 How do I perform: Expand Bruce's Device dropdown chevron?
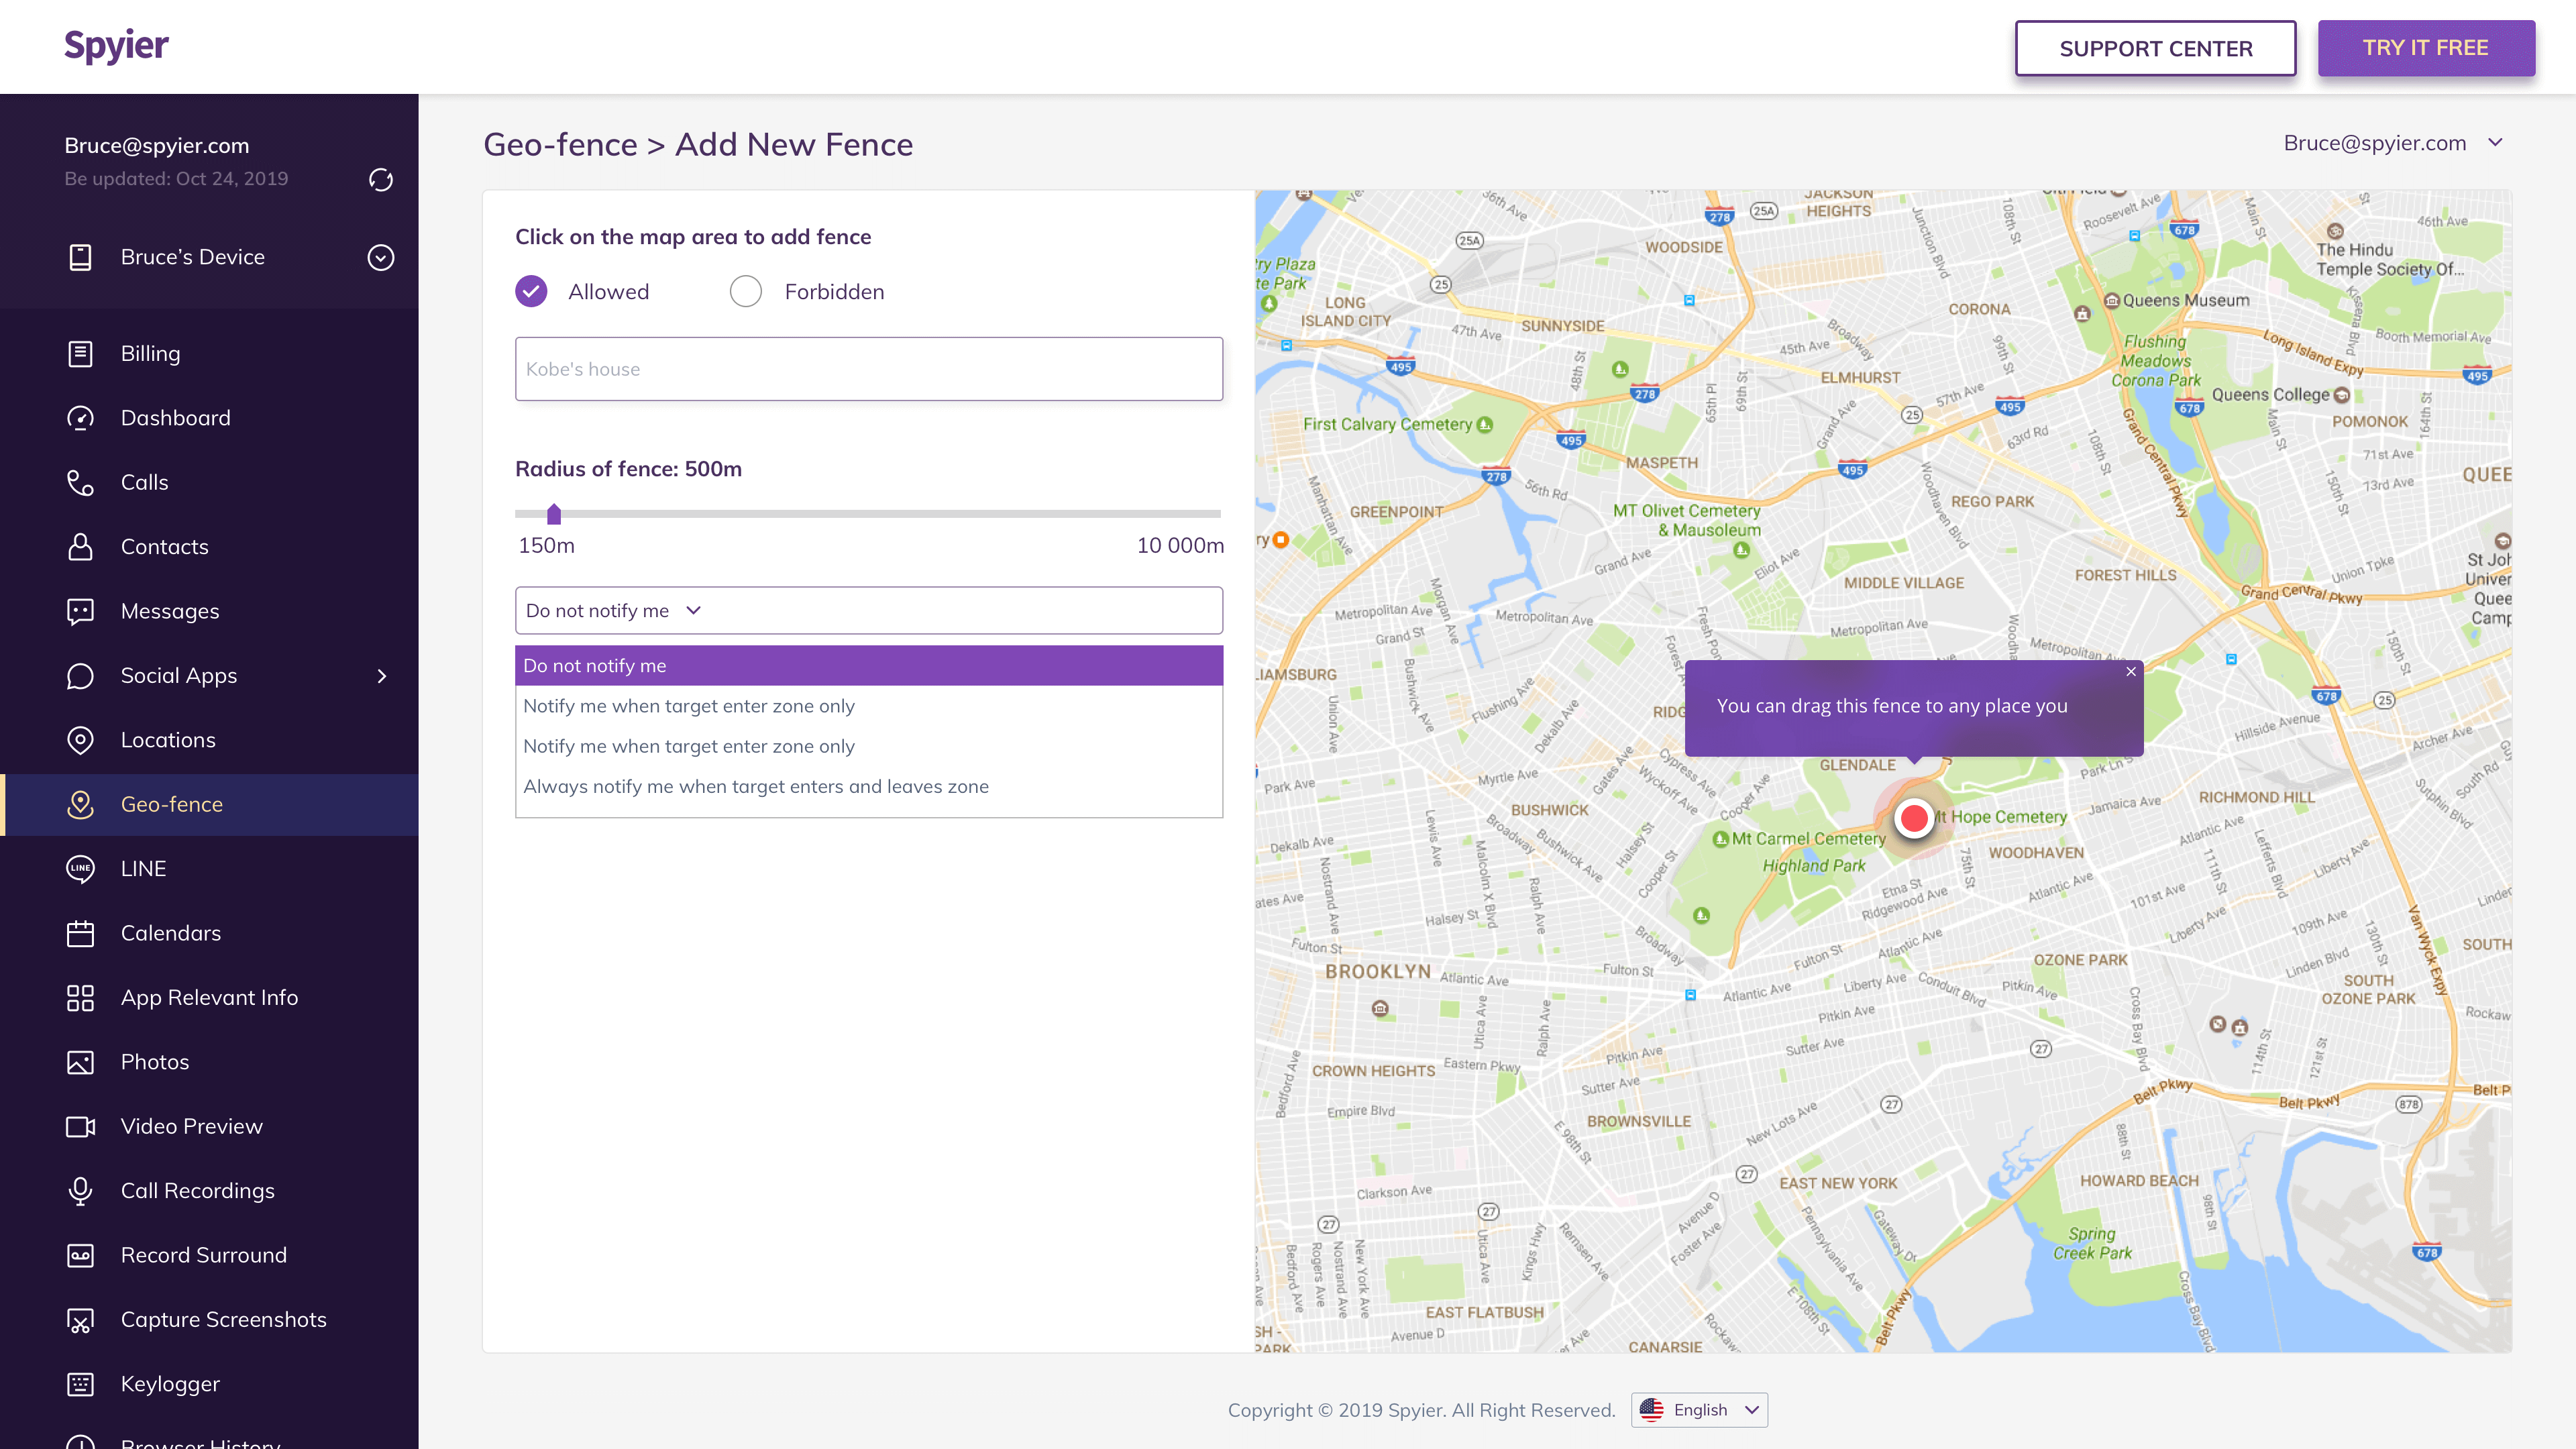click(380, 257)
